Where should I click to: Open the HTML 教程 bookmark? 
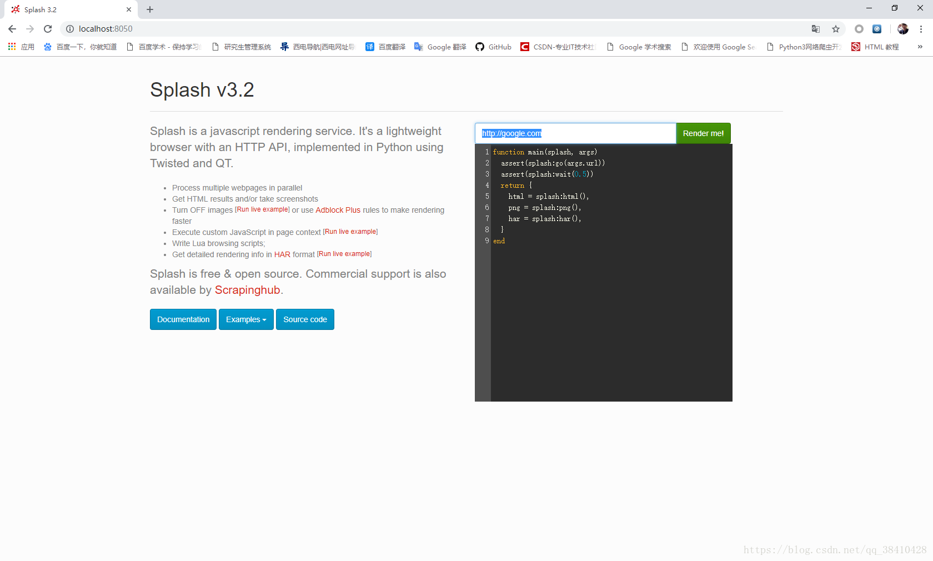[x=875, y=47]
